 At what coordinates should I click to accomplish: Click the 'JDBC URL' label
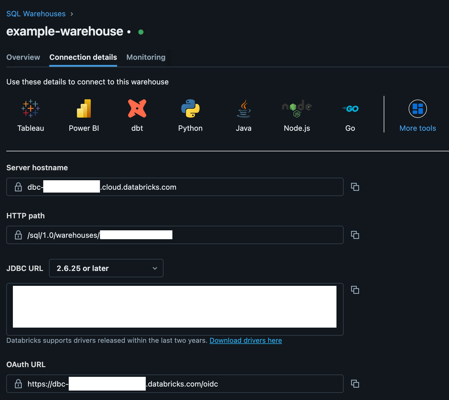25,268
